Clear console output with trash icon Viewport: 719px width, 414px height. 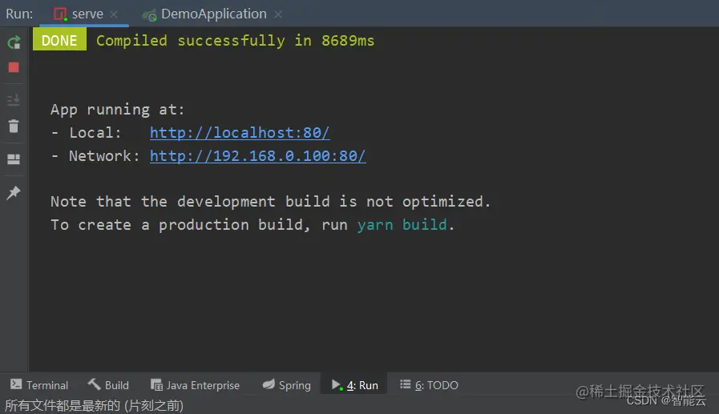(x=14, y=126)
